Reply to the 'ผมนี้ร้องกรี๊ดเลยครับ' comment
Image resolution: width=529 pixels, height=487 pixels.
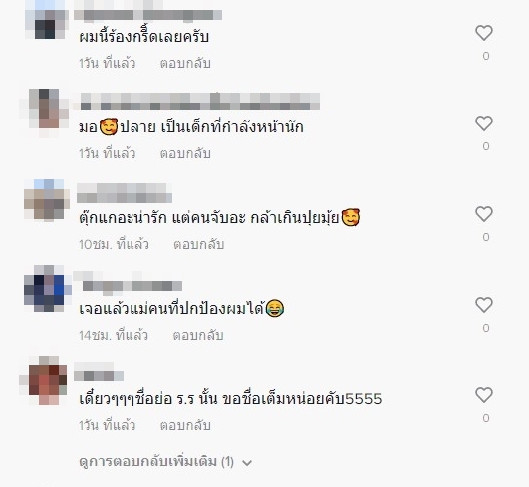tap(185, 63)
